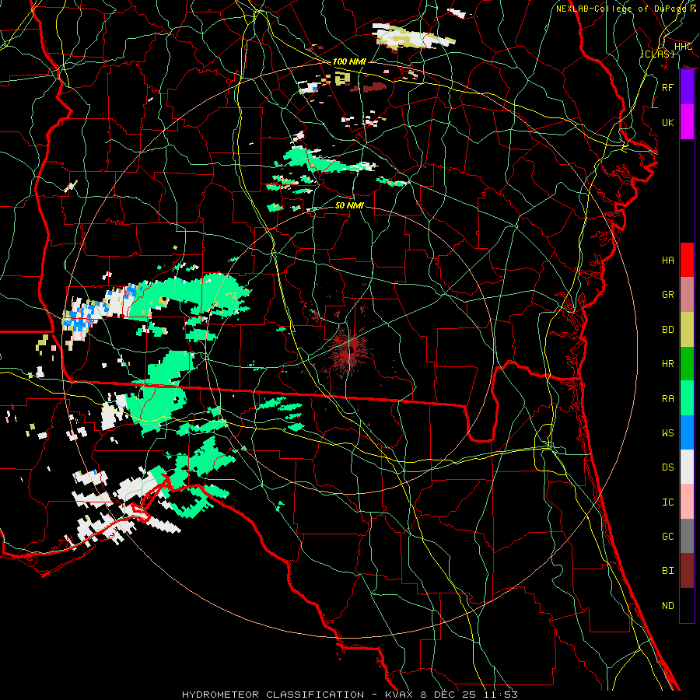Click the DS legend label
Viewport: 700px width, 700px height.
tap(668, 467)
